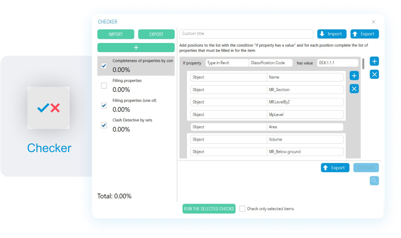Open the Object field beside MR_Section

(x=228, y=90)
